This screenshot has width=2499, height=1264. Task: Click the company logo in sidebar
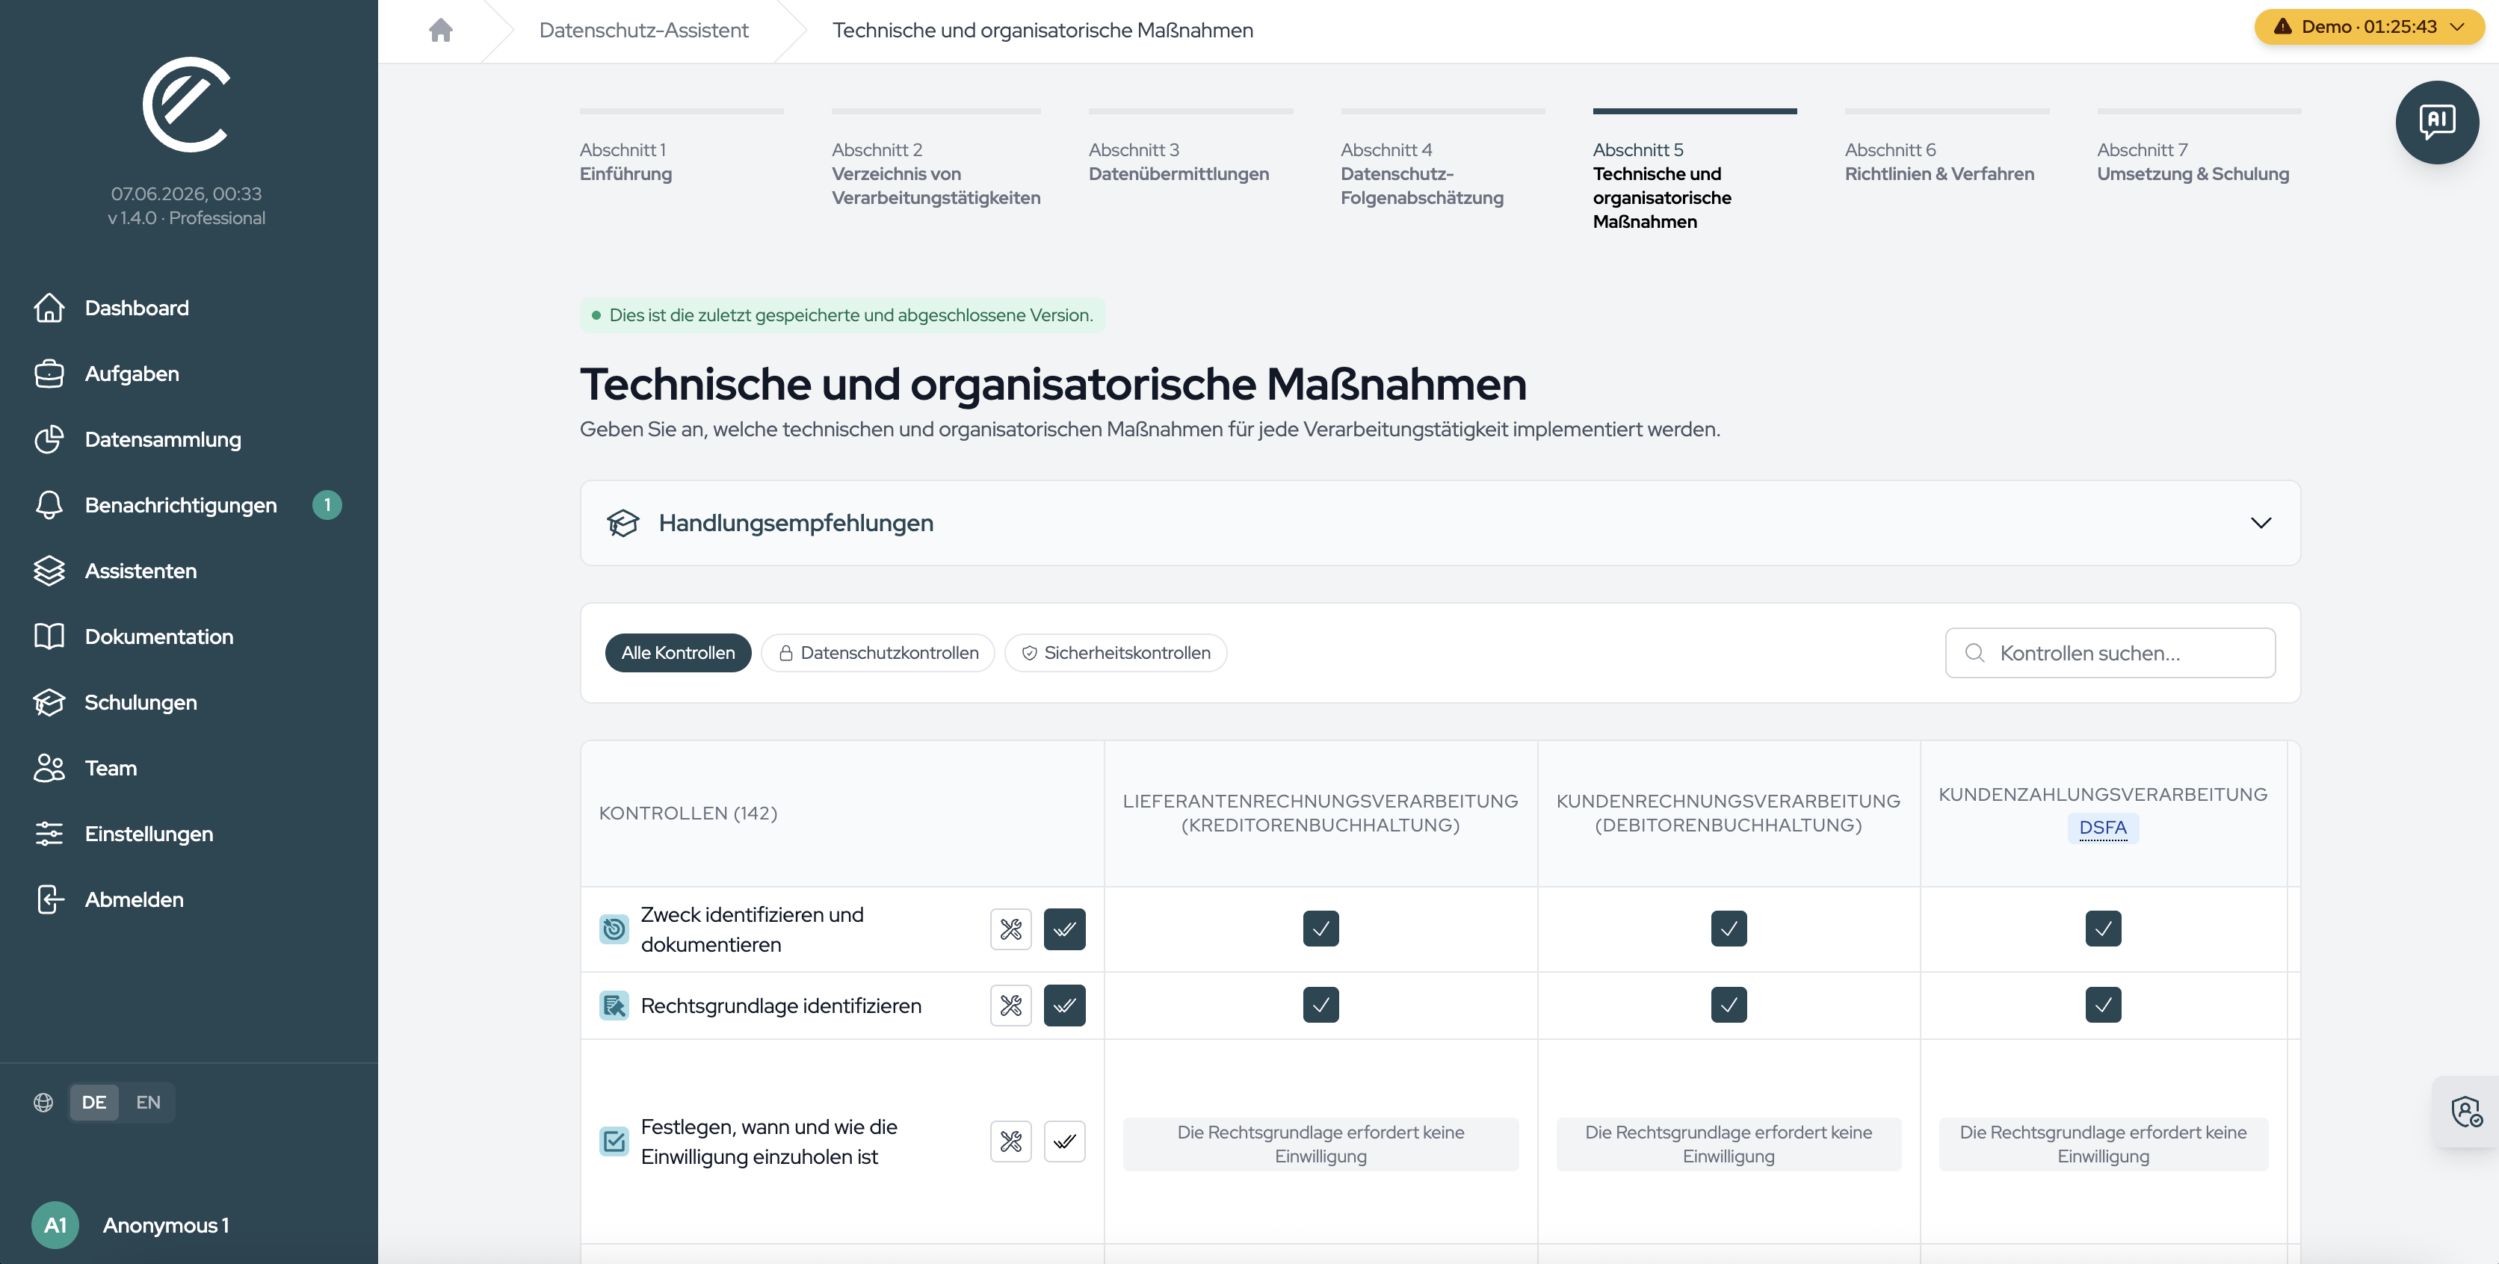pos(186,104)
